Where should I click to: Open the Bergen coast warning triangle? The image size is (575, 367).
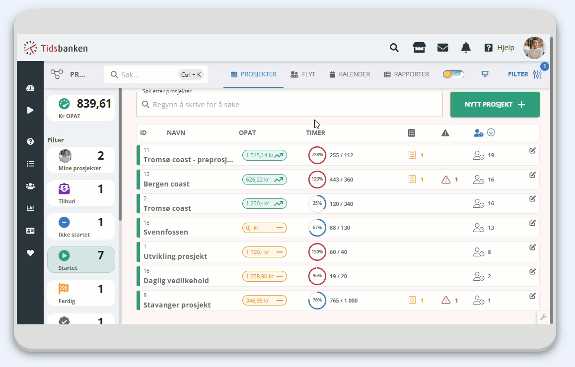point(446,180)
